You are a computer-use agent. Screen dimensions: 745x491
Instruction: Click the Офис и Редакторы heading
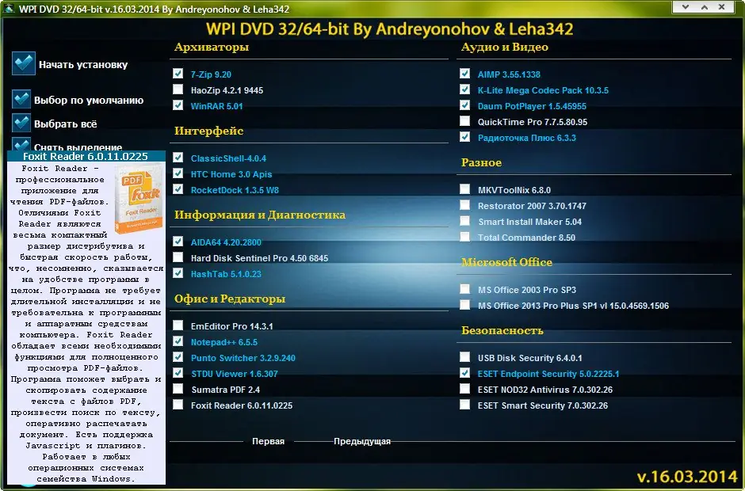(230, 299)
